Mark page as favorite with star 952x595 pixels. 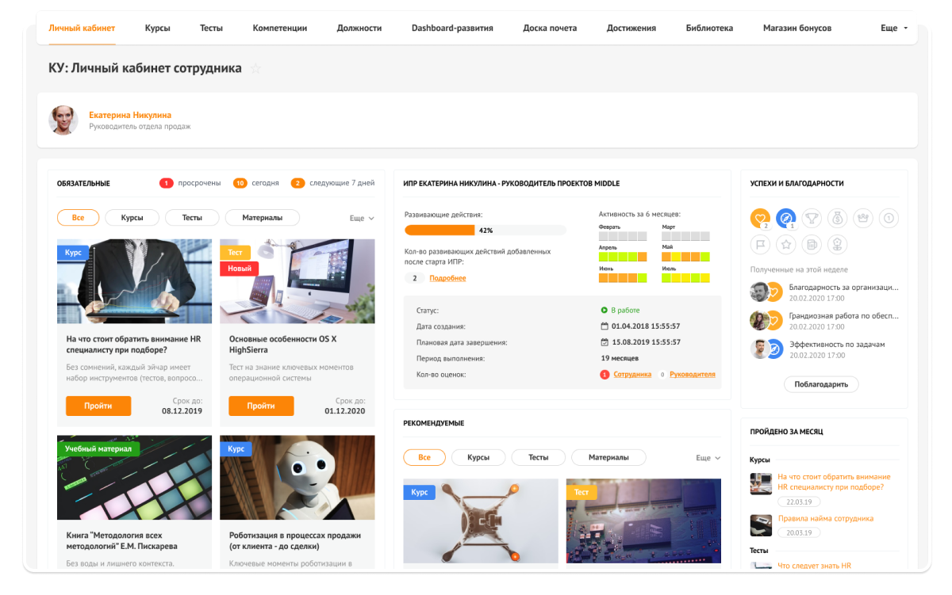pyautogui.click(x=255, y=69)
